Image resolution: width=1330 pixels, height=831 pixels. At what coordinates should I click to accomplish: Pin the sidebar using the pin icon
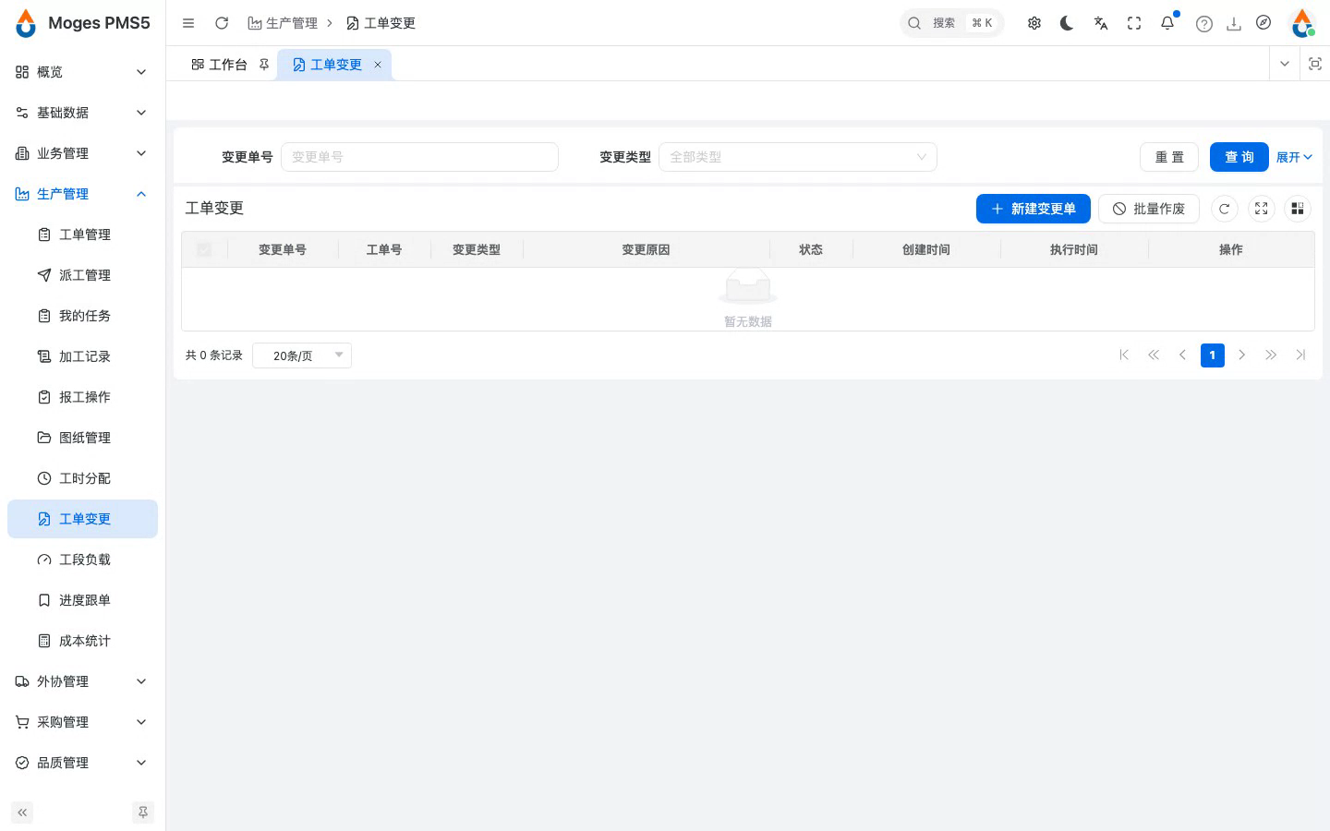point(143,813)
